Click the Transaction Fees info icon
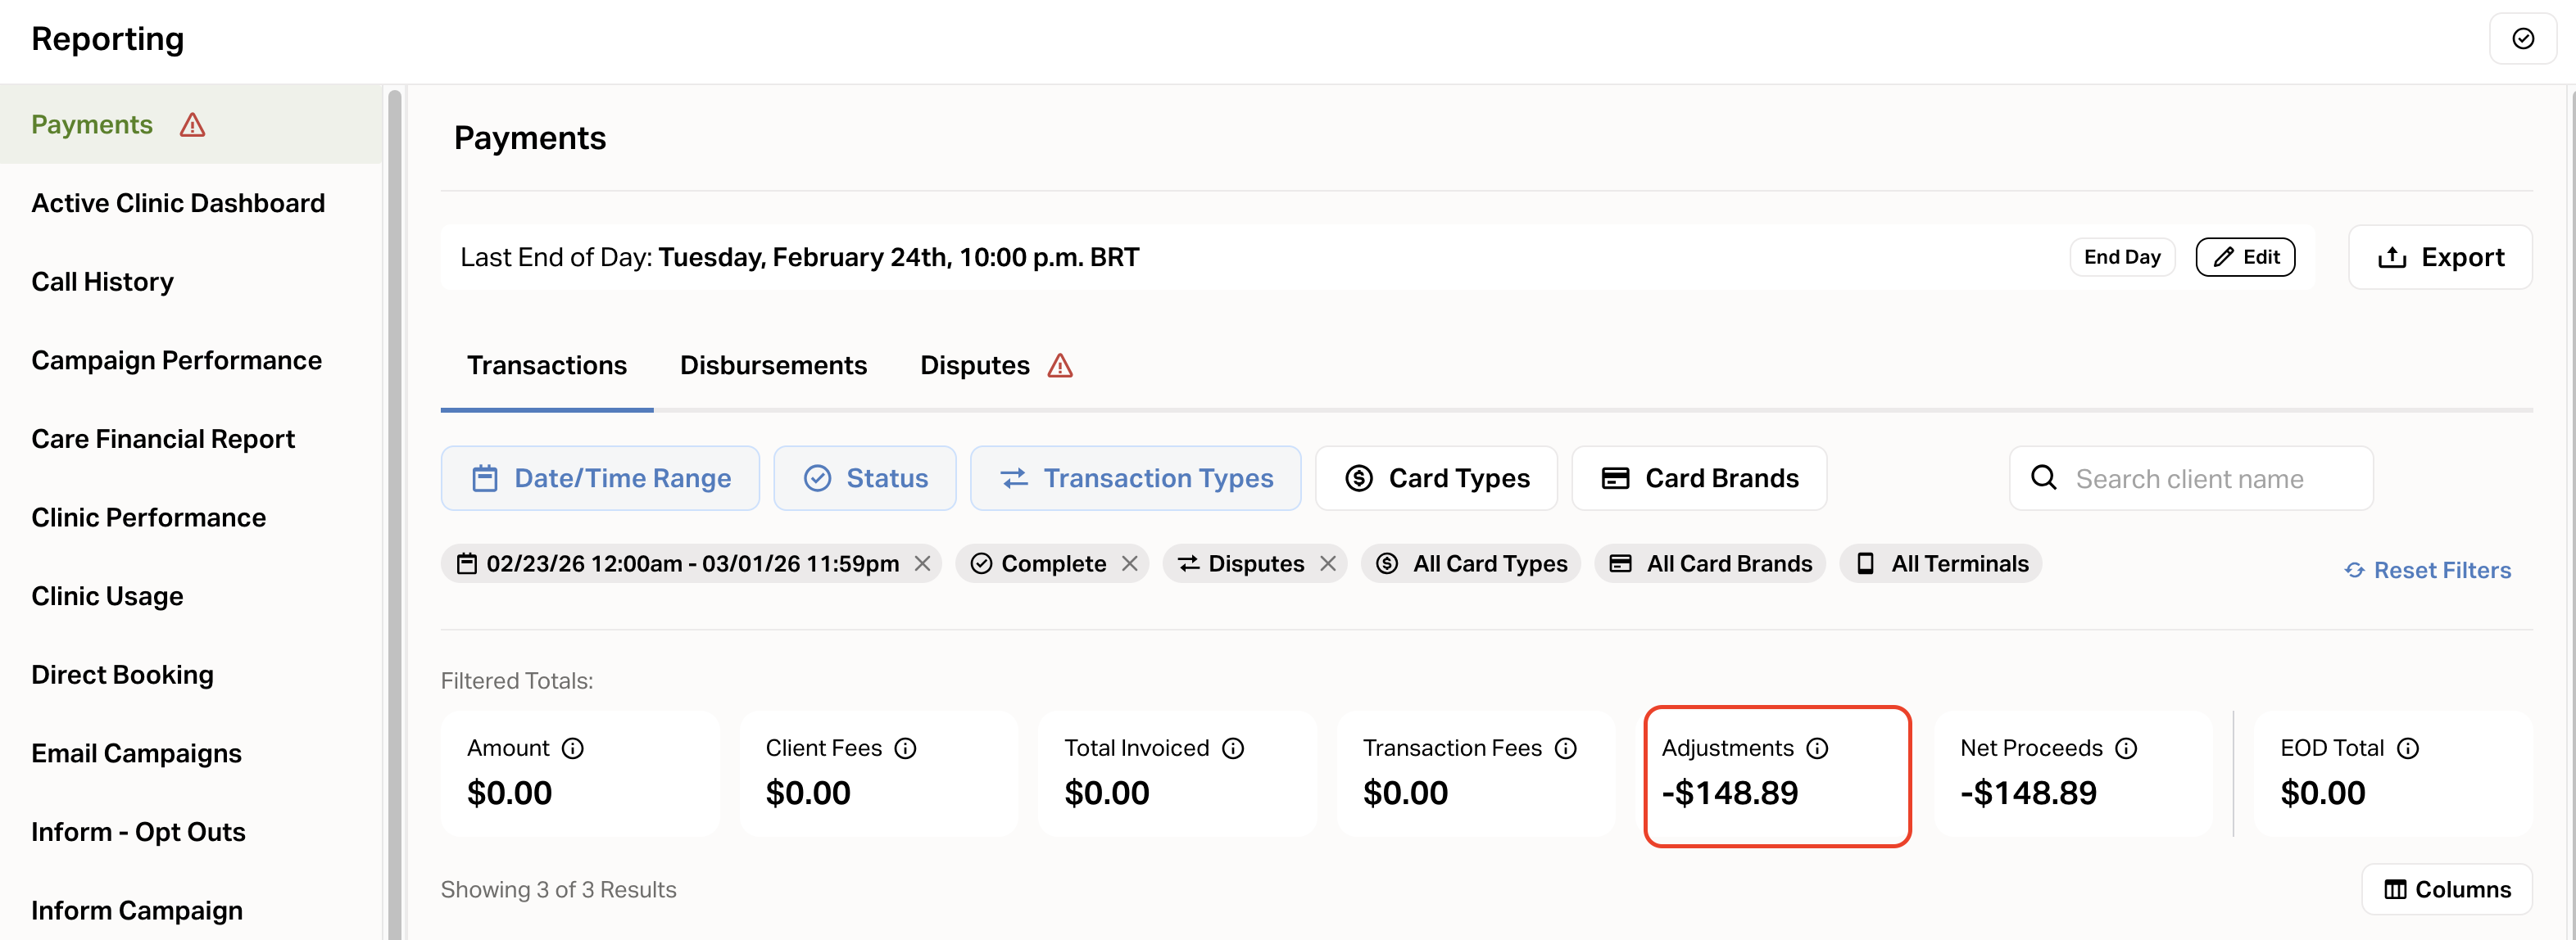The width and height of the screenshot is (2576, 940). pos(1566,748)
